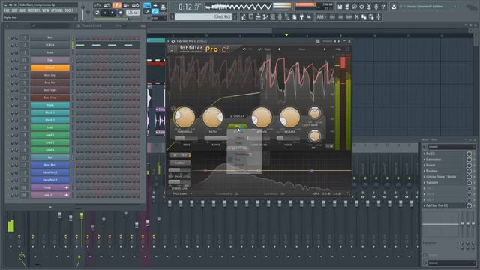480x270 pixels.
Task: Click the Knee slider in Pro-C 2
Action: click(x=186, y=139)
